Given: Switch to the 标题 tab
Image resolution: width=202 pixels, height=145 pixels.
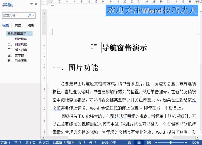Looking at the screenshot, I should (x=5, y=25).
